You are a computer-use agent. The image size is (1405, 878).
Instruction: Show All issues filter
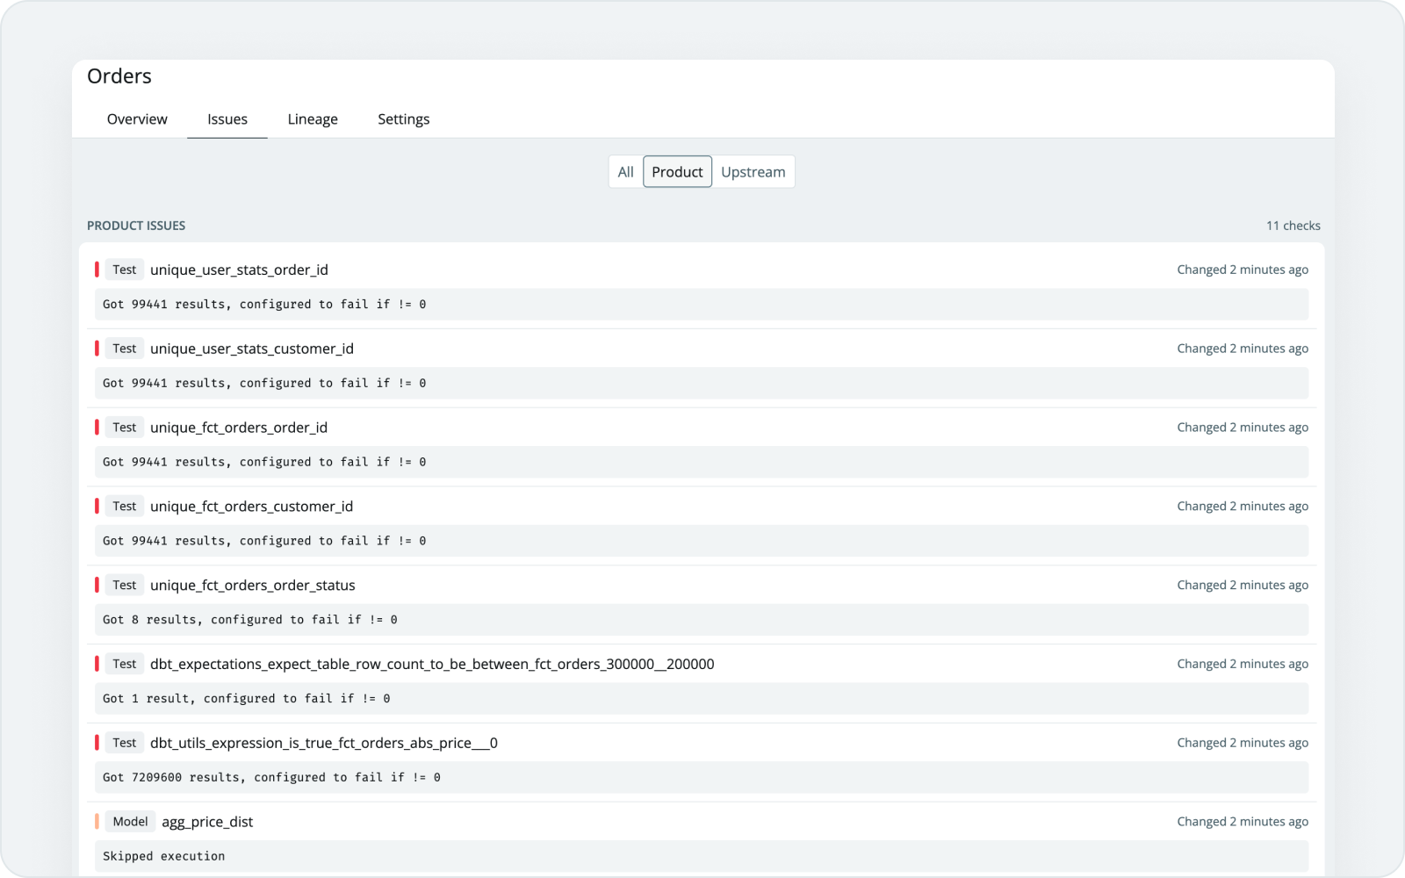625,172
